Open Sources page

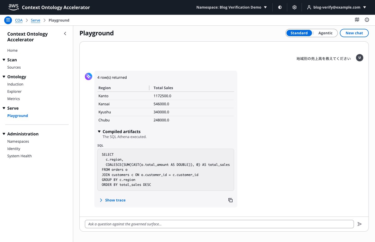pos(14,67)
